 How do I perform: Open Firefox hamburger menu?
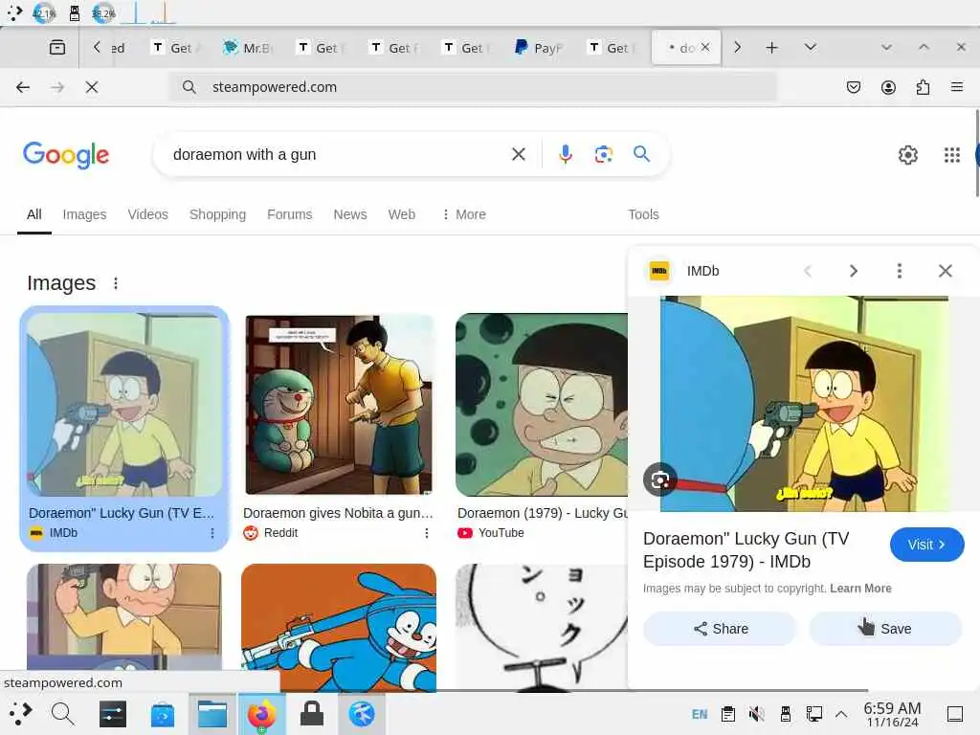coord(957,87)
